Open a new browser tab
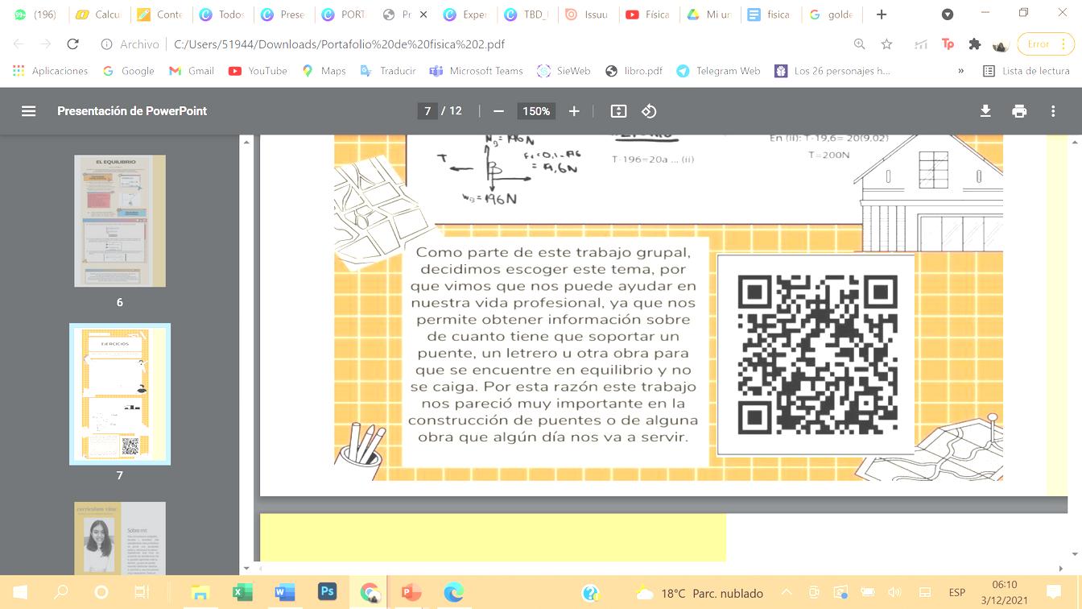The height and width of the screenshot is (609, 1082). click(x=882, y=14)
